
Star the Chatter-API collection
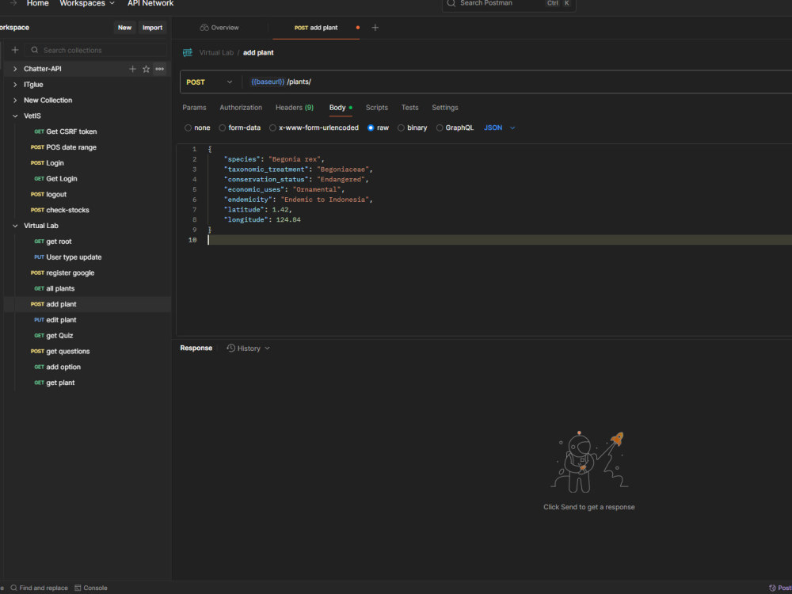pyautogui.click(x=146, y=69)
